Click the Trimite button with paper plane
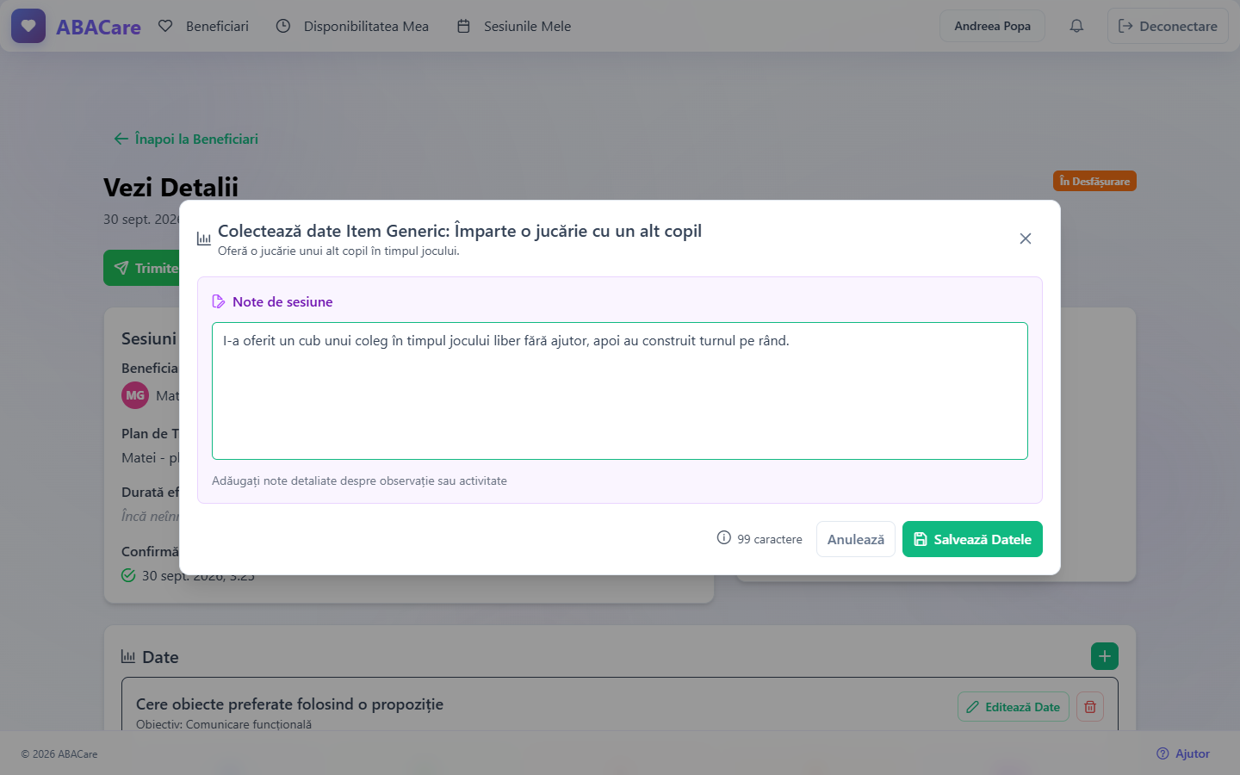The height and width of the screenshot is (775, 1240). (142, 268)
